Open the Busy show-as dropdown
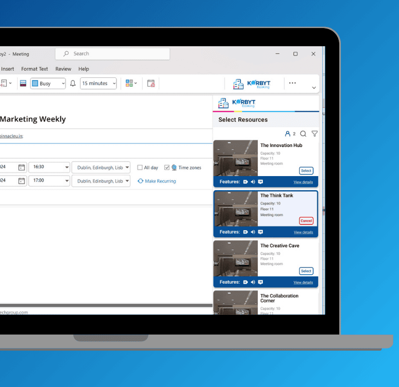Screen dimensions: 399x387 click(48, 84)
